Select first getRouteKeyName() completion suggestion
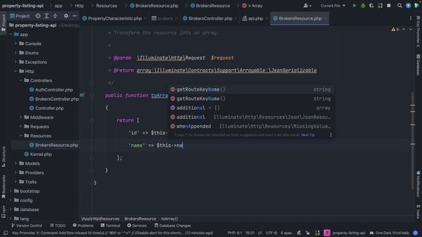Screen dimensions: 422x237 pos(251,90)
